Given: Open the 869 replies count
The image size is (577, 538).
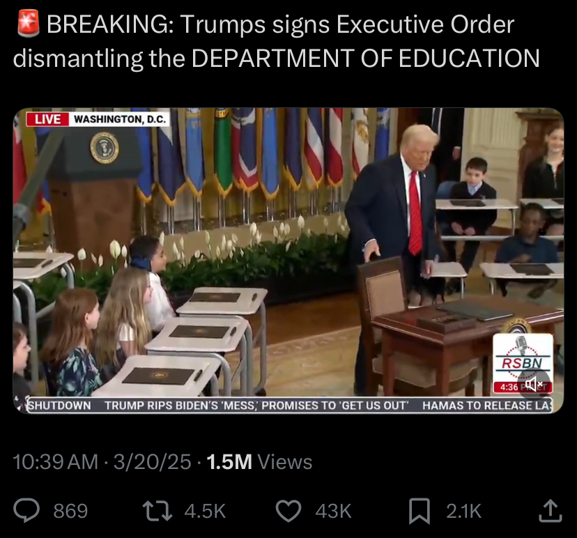Looking at the screenshot, I should [x=70, y=511].
